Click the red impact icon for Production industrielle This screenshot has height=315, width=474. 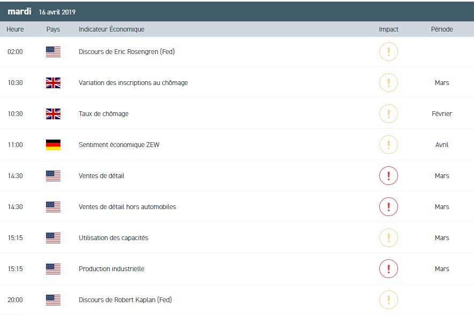(x=388, y=269)
